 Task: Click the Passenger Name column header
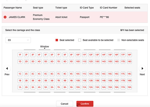coord(13,8)
